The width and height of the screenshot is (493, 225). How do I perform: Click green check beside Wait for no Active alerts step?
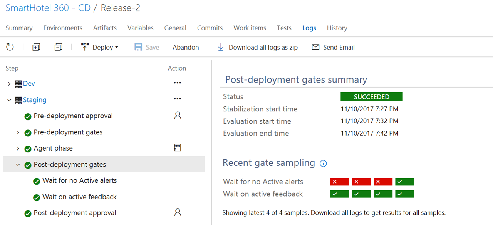coord(37,181)
